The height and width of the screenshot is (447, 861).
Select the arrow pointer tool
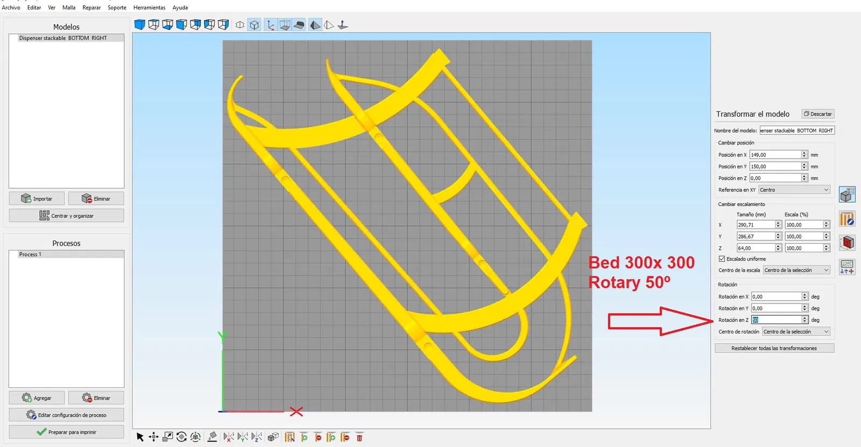[x=140, y=437]
